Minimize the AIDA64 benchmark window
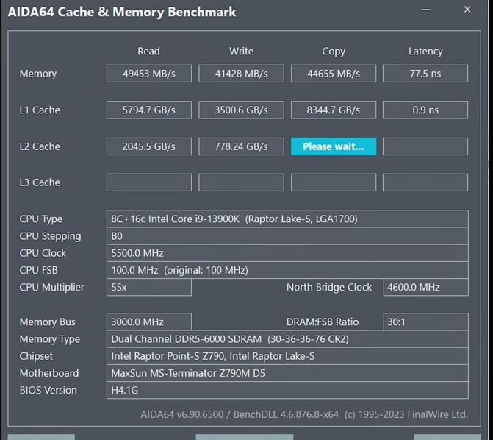Viewport: 493px width, 440px height. (425, 10)
